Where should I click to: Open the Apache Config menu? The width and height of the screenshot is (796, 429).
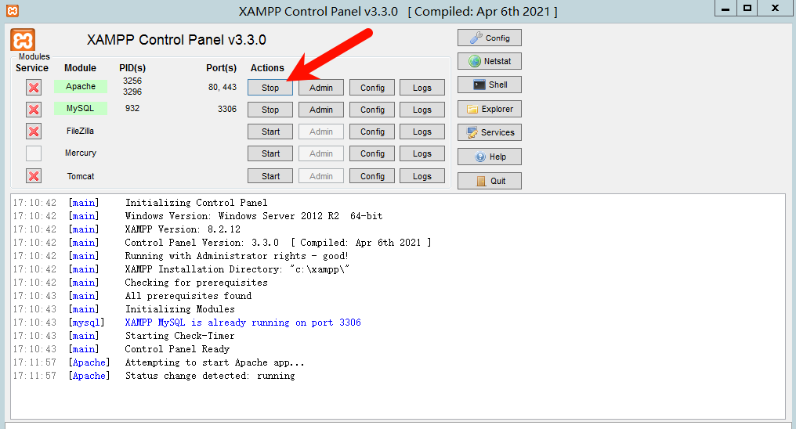click(372, 88)
